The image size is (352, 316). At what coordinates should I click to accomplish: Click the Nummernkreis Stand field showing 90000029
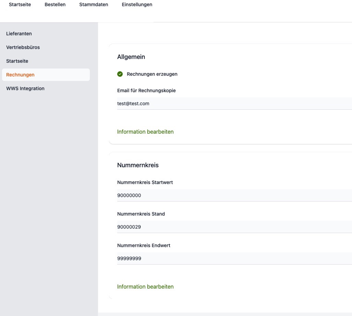[x=206, y=227]
